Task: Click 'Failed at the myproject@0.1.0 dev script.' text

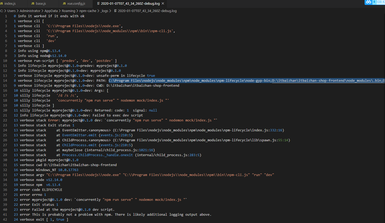Action: [x=73, y=210]
